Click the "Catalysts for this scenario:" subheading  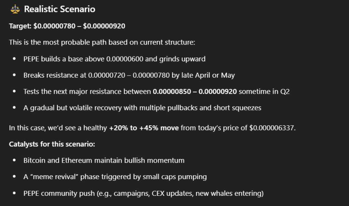pos(52,144)
